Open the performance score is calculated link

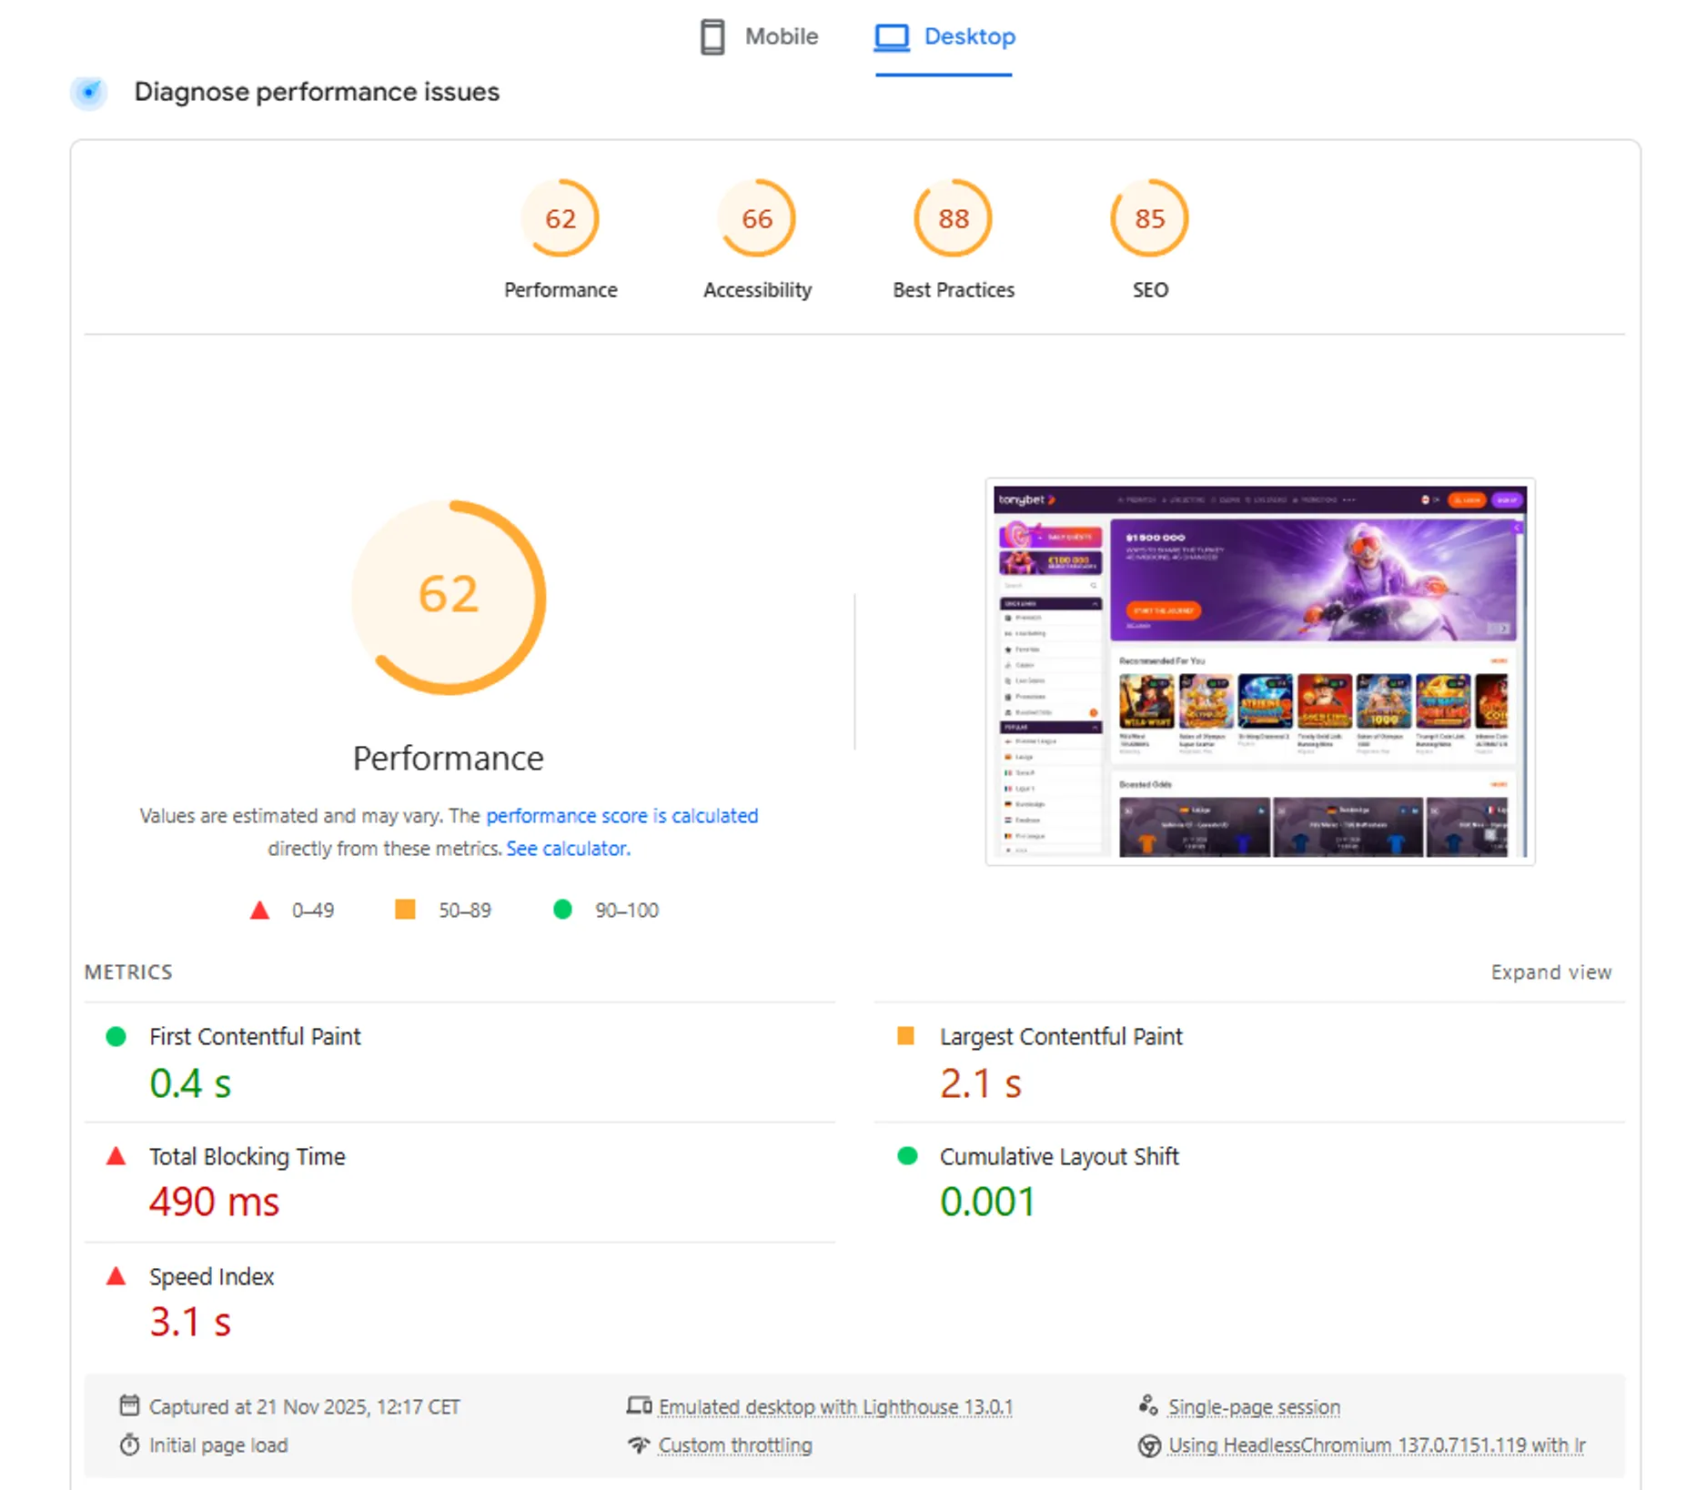[x=621, y=815]
